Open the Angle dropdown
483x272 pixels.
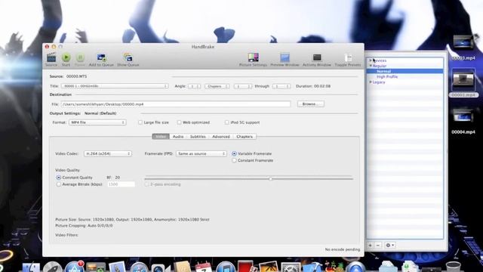point(195,86)
